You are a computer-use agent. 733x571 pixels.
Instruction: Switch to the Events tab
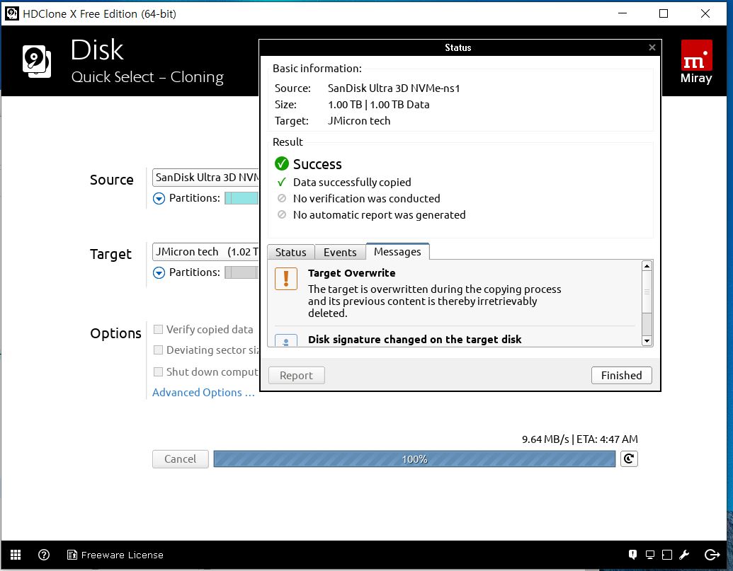pos(340,253)
